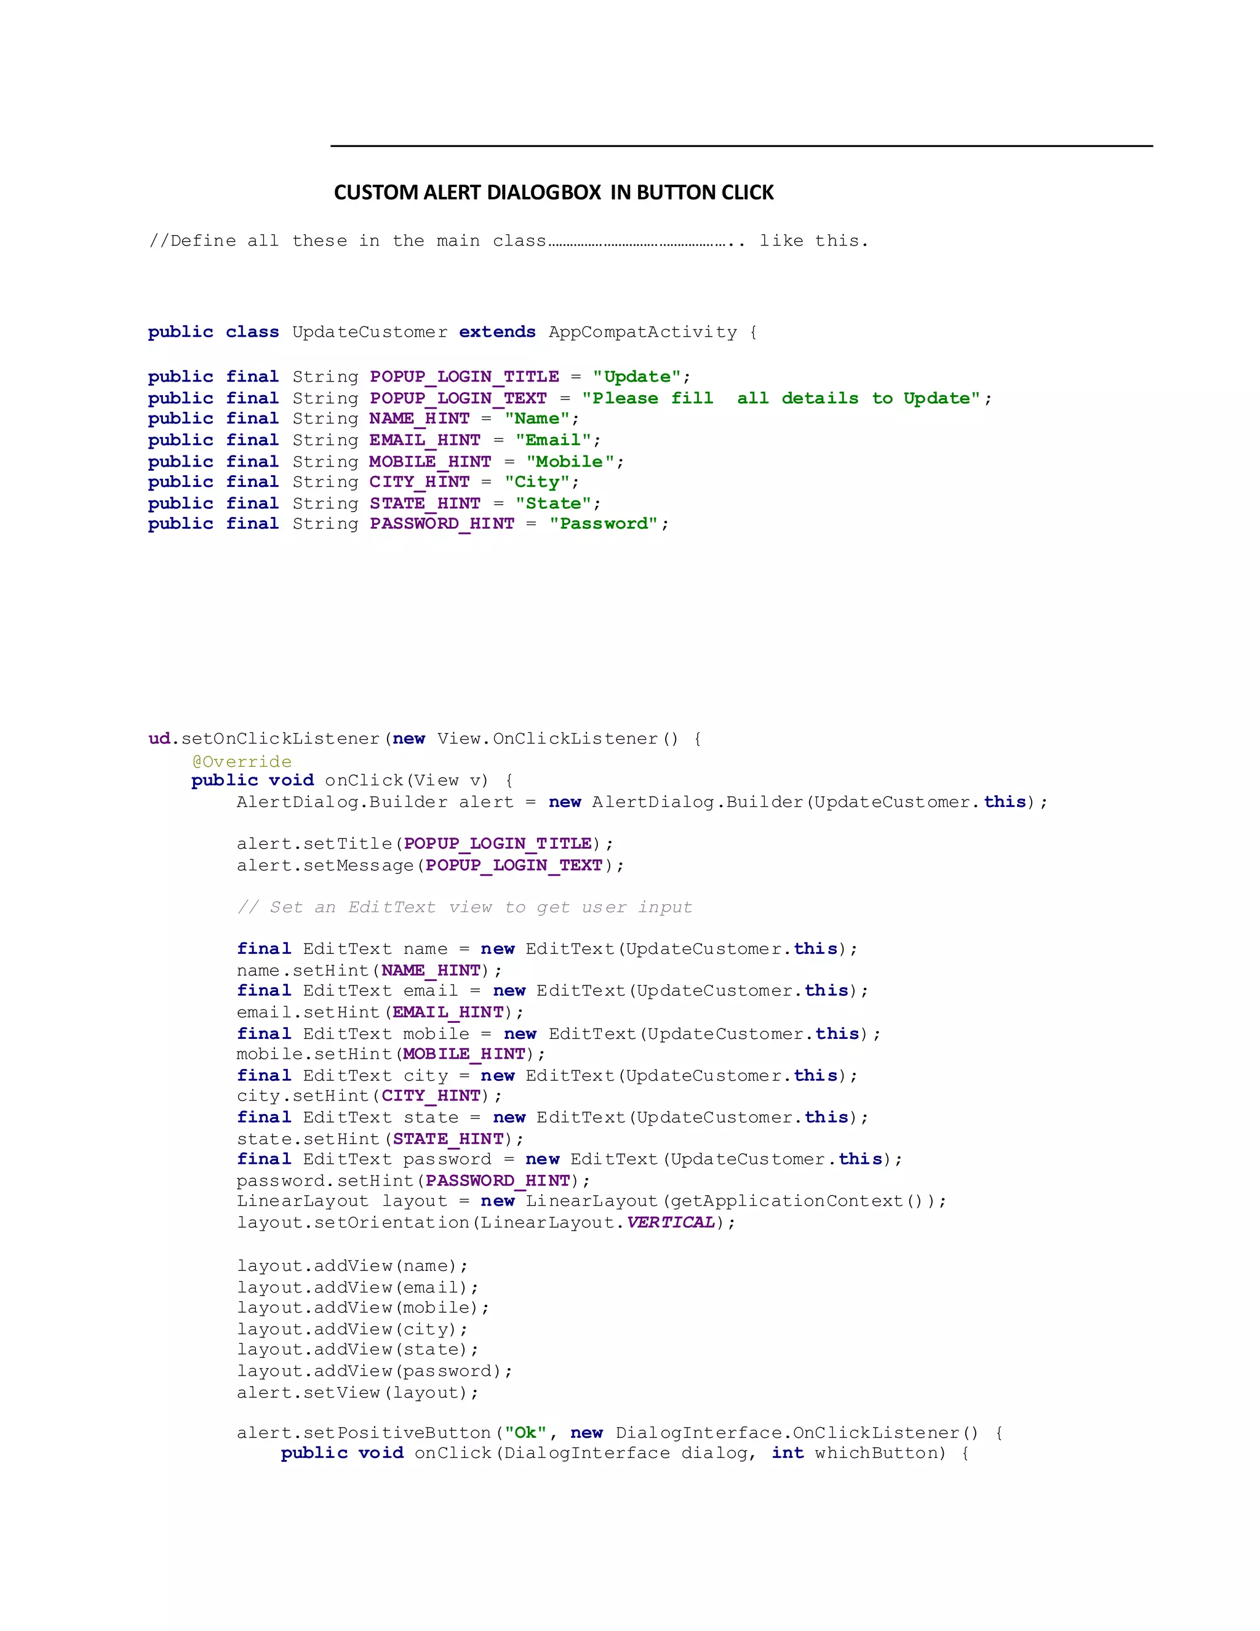This screenshot has height=1631, width=1260.
Task: Click the line "state.setHint(STATE_HINT);"
Action: pos(381,1139)
